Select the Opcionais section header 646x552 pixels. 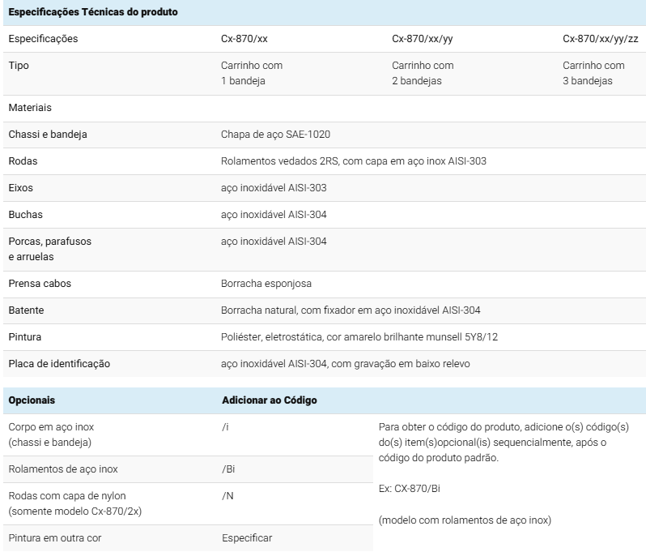point(32,400)
